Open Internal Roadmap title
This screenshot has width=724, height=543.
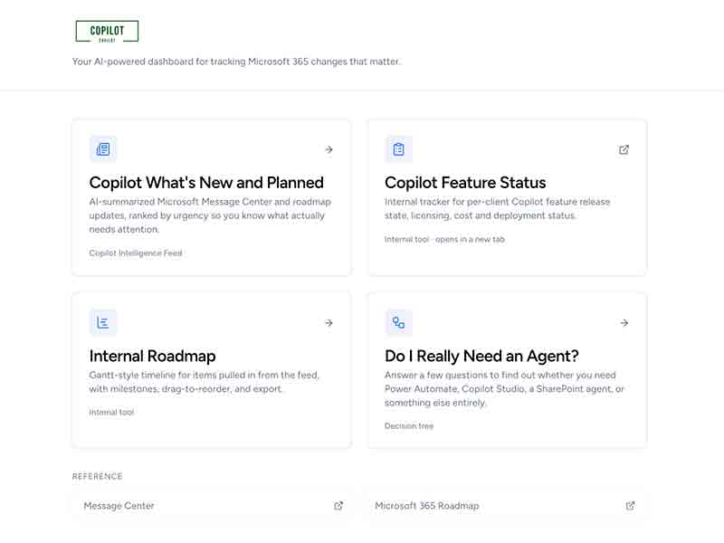click(152, 356)
